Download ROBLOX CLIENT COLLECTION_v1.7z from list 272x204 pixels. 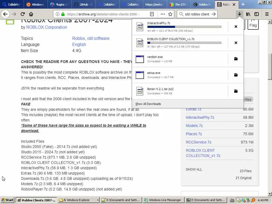point(203,153)
